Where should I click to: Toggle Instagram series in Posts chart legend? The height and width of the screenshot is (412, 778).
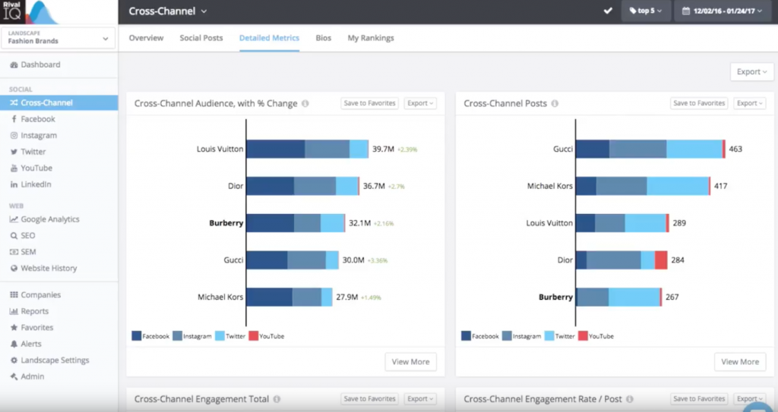521,336
